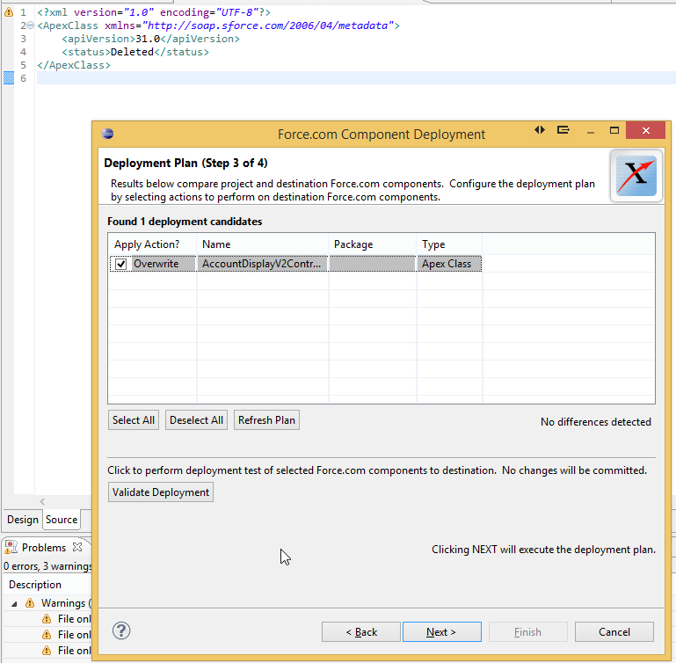Maximize the Component Deployment dialog
Viewport: 676px width, 663px height.
(614, 130)
